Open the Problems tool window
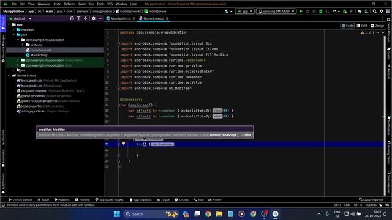This screenshot has height=220, width=392. pyautogui.click(x=62, y=200)
